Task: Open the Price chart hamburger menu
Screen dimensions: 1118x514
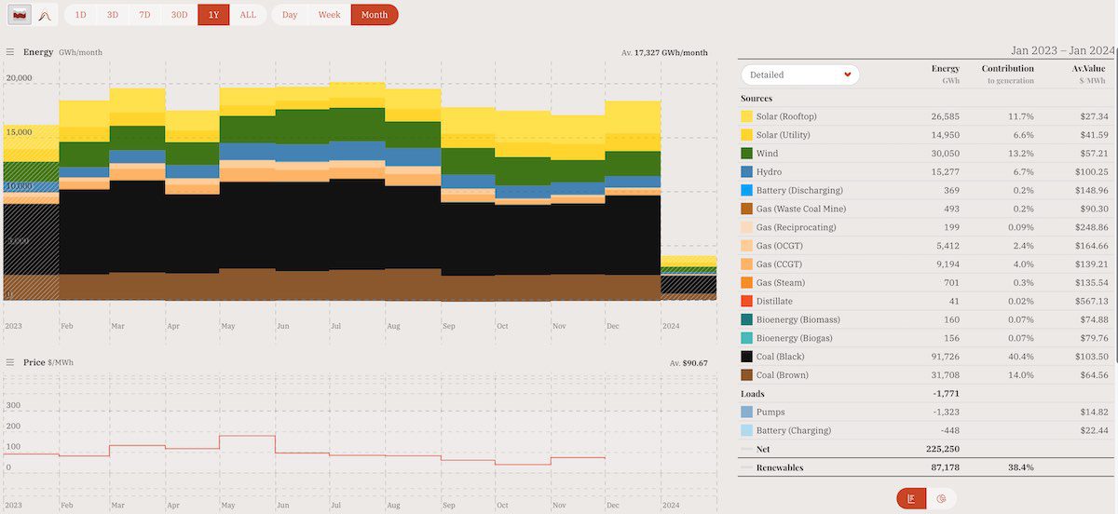Action: [9, 362]
